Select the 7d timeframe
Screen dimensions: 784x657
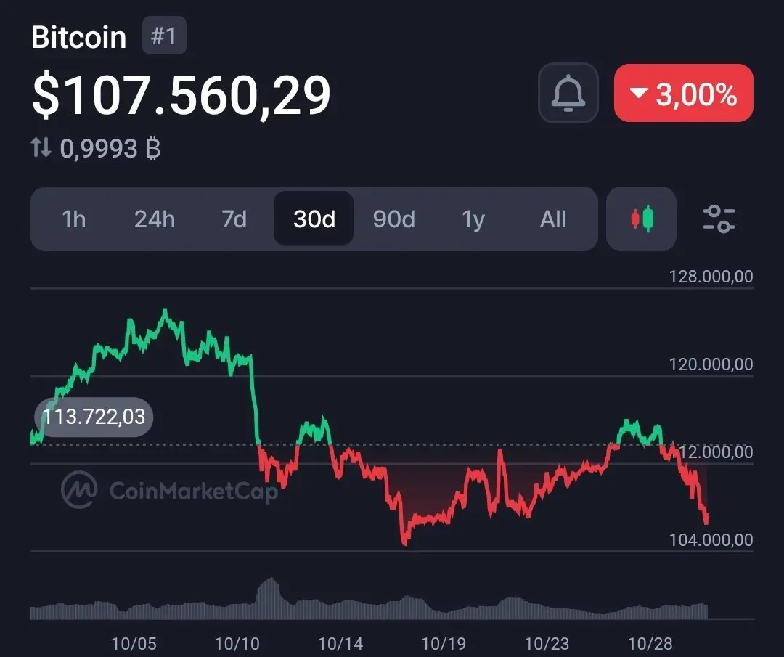coord(234,219)
